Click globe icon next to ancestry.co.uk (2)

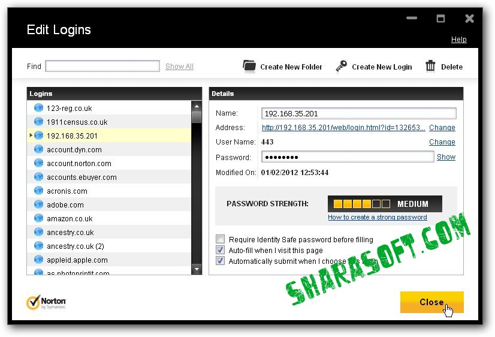38,246
